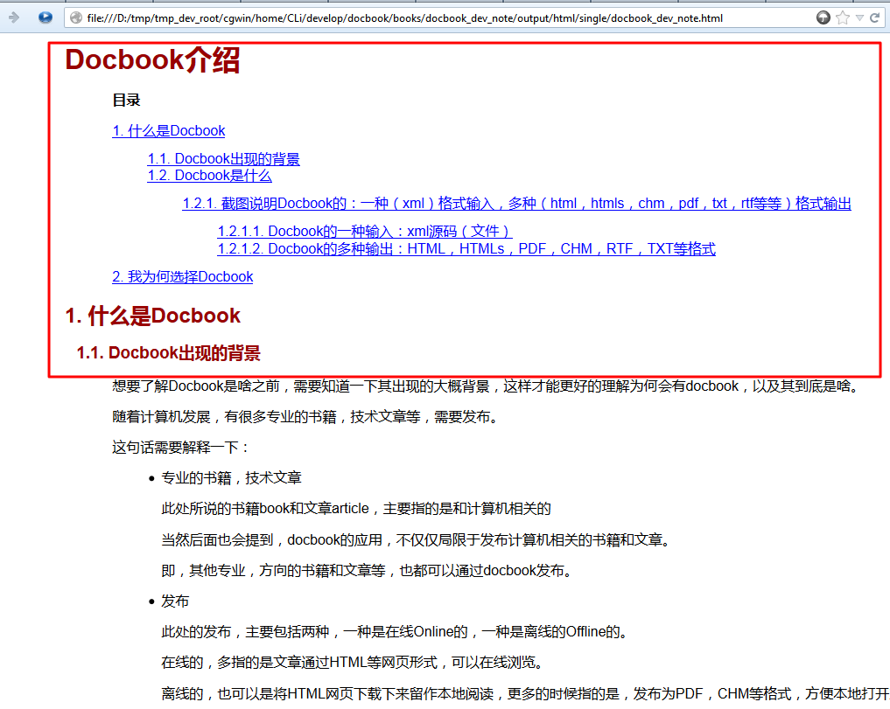
Task: Click the line starting 即，其他专业
Action: [x=368, y=571]
